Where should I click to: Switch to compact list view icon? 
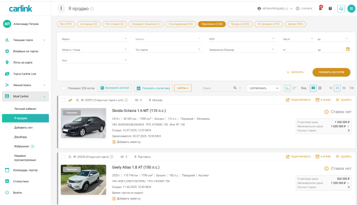click(x=320, y=88)
